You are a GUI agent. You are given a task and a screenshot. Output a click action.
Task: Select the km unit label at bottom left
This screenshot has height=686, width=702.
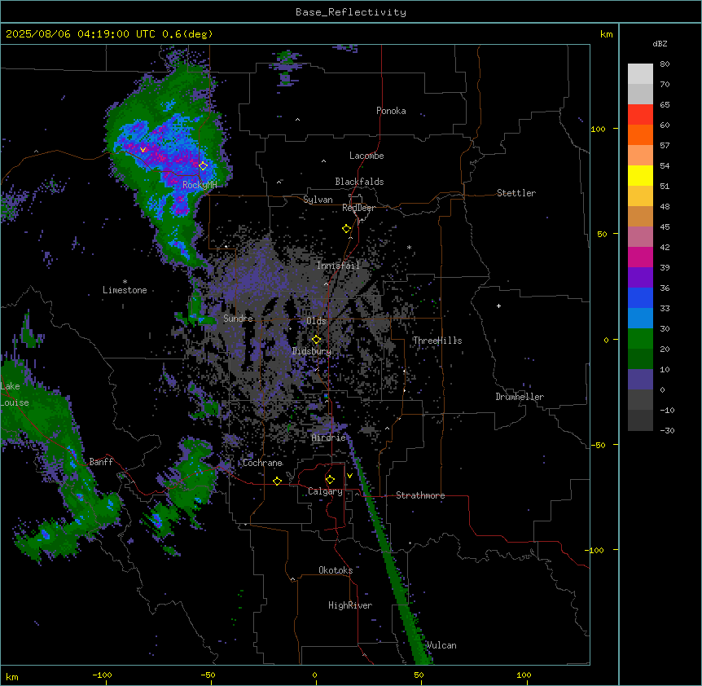click(12, 676)
